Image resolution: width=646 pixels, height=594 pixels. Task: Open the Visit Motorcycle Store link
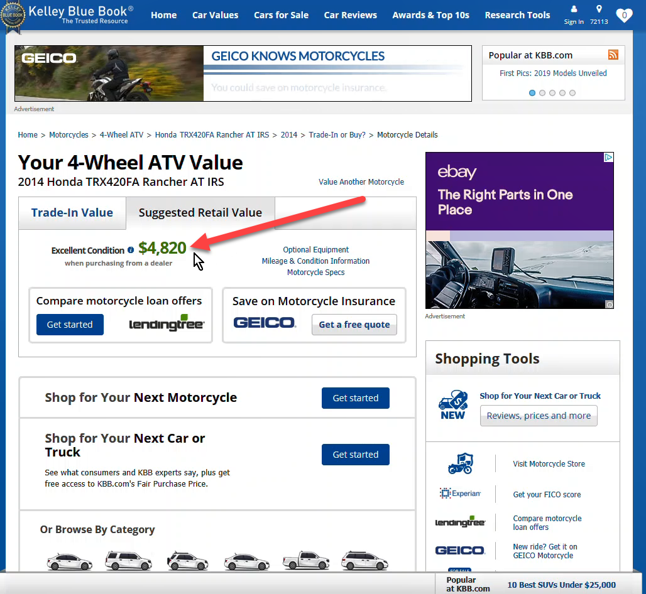549,464
